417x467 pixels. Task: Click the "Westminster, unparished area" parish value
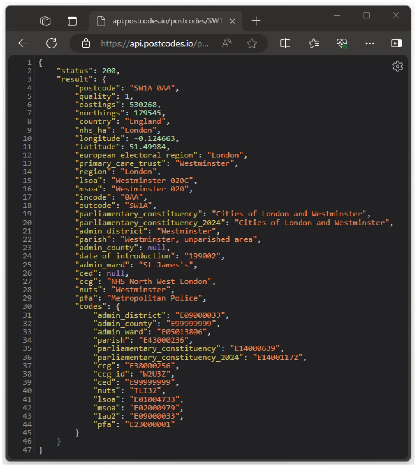(x=189, y=239)
